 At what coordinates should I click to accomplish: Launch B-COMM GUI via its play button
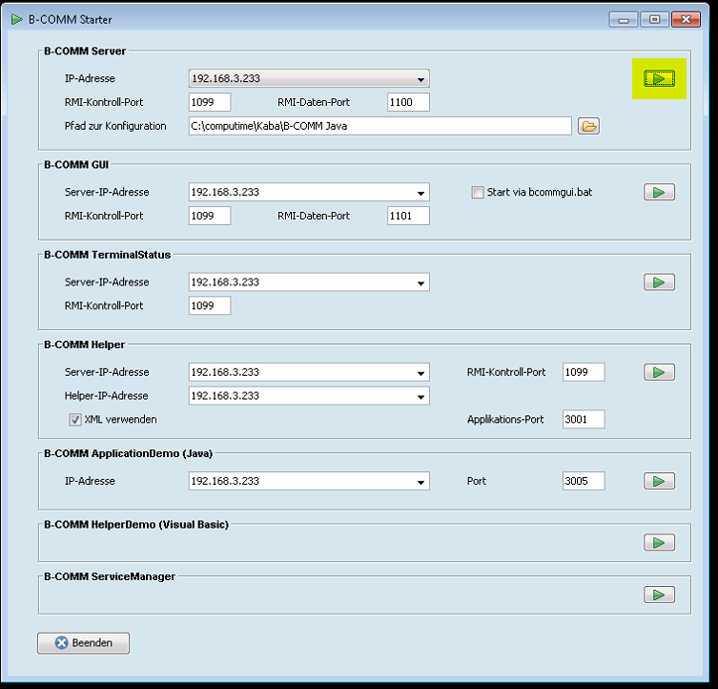(659, 192)
